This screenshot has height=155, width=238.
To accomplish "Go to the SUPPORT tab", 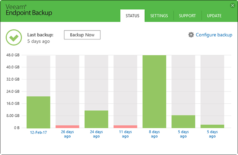I will [x=187, y=16].
